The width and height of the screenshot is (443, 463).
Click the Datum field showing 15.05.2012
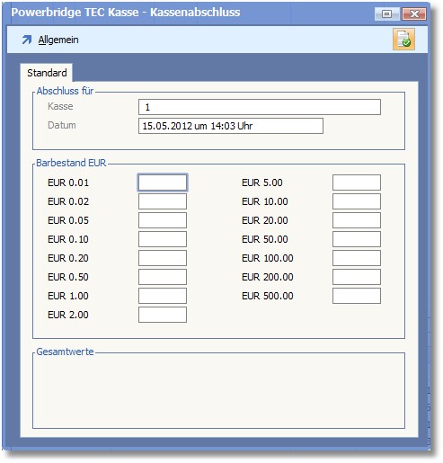[x=231, y=126]
